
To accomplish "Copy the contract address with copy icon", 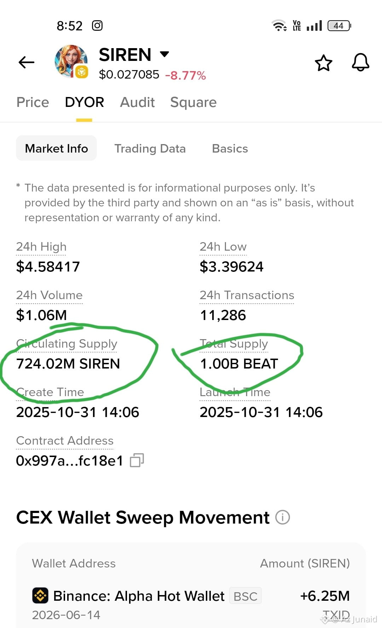I will (x=137, y=460).
